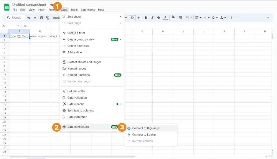Image resolution: width=277 pixels, height=159 pixels.
Task: Open Merge cells dropdown arrow
Action: click(x=191, y=18)
